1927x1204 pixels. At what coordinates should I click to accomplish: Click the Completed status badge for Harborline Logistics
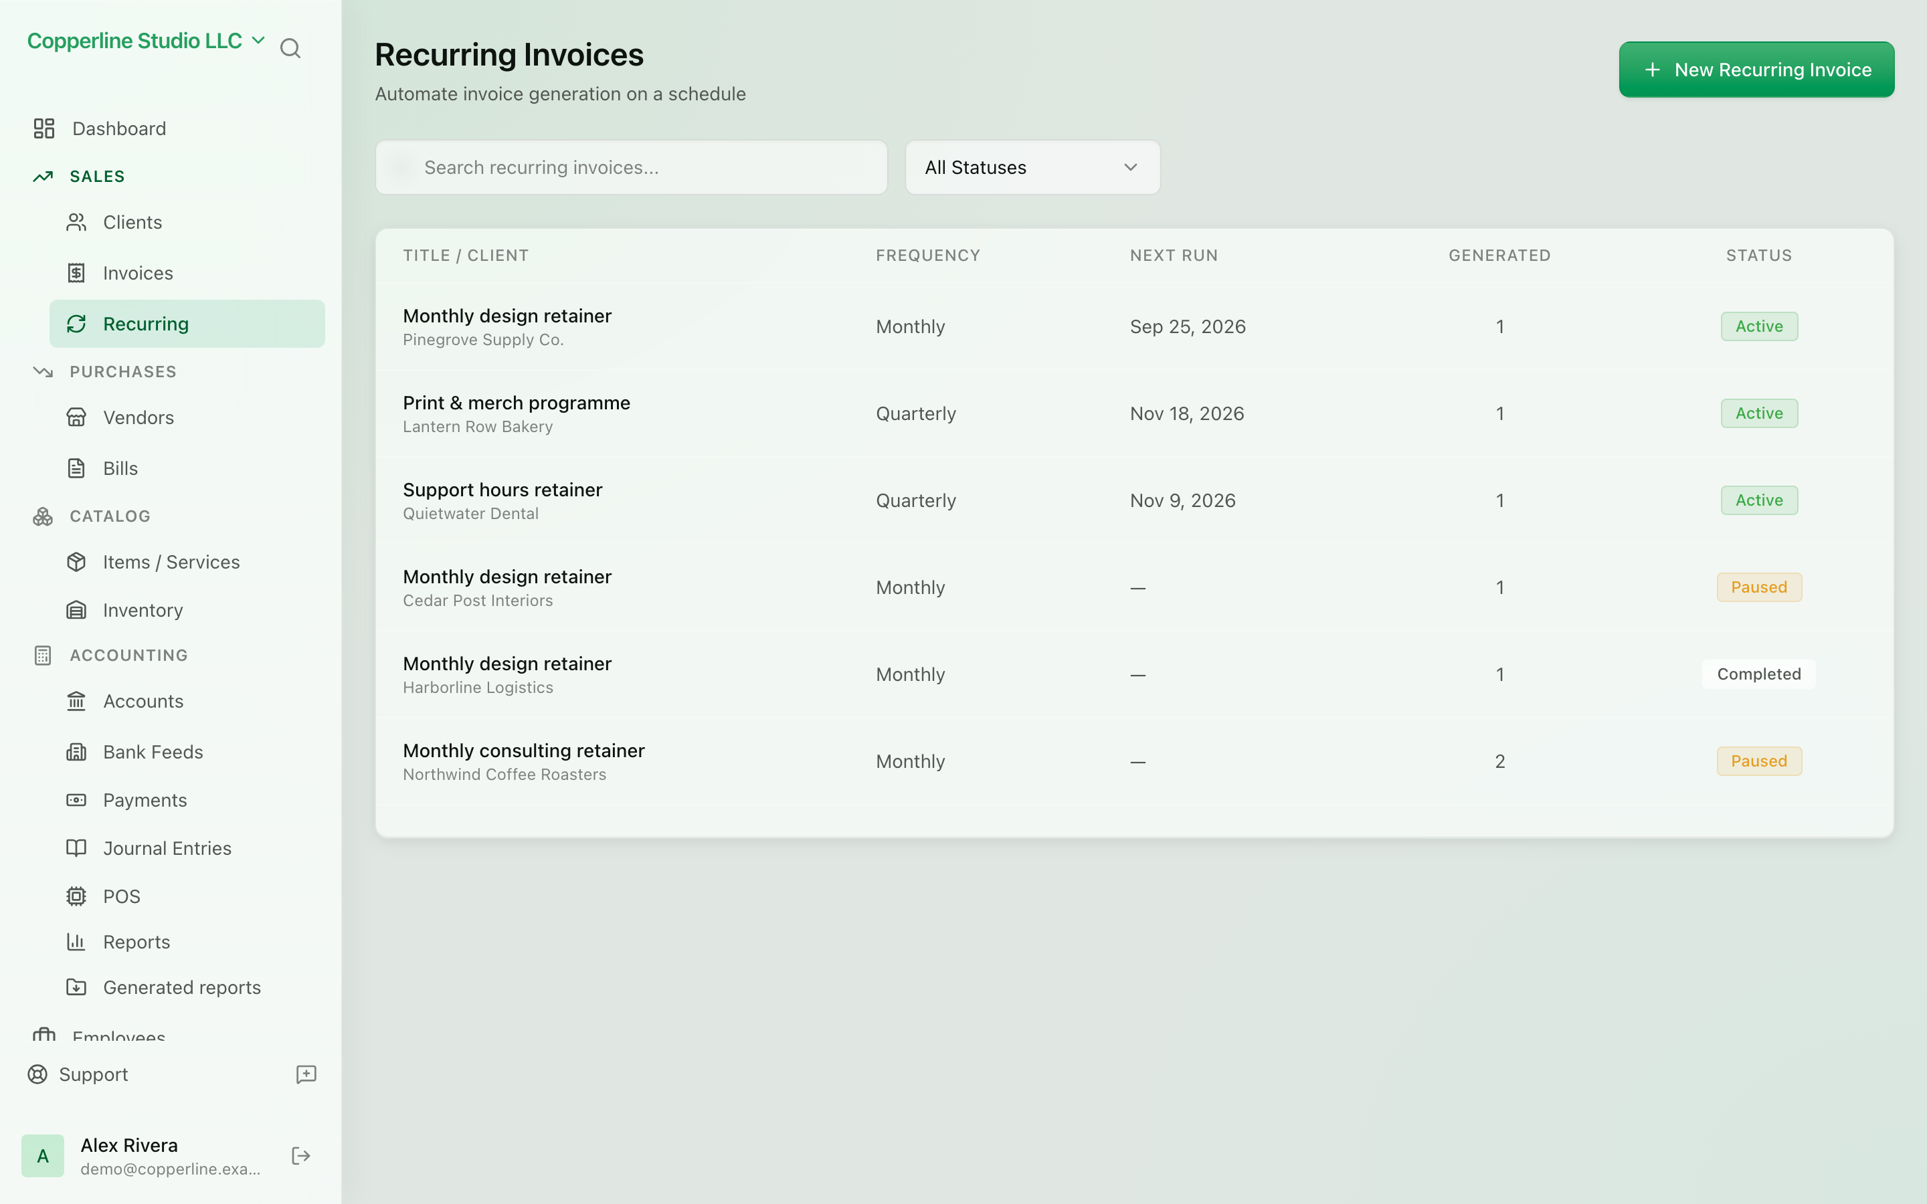(1759, 674)
